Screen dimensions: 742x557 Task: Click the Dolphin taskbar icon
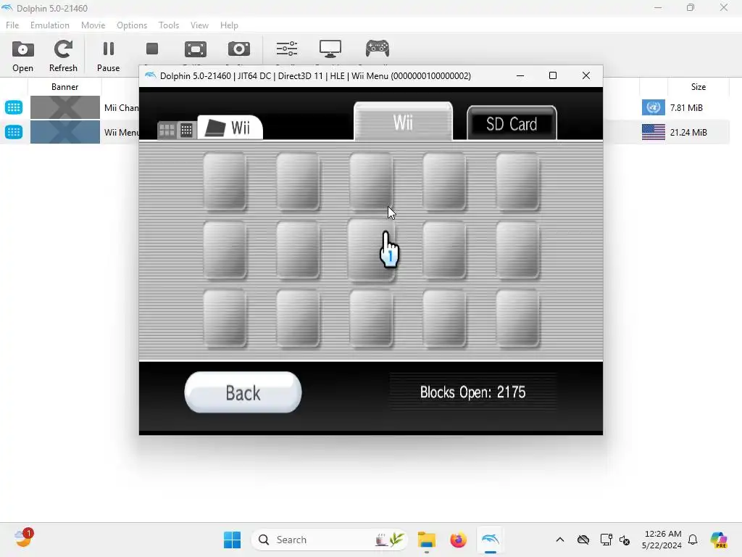click(491, 540)
